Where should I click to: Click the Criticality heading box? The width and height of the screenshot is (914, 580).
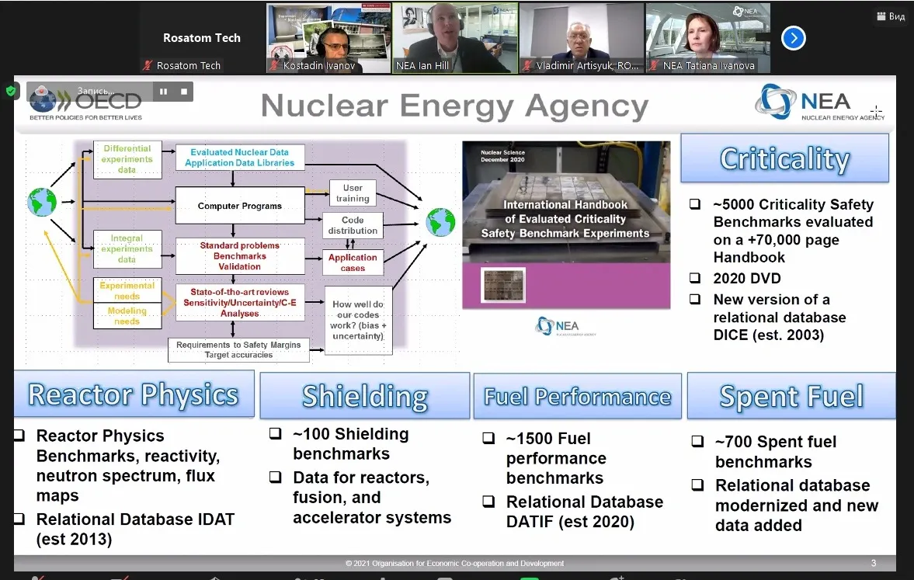(x=784, y=158)
